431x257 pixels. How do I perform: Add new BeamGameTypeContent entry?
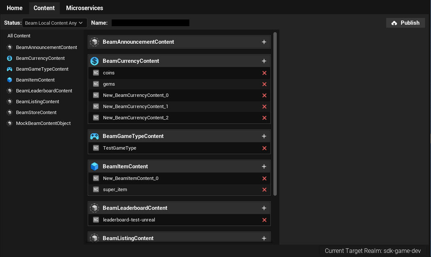pyautogui.click(x=264, y=136)
